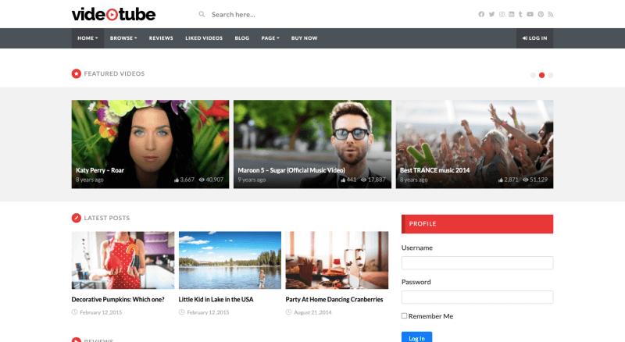Click the red Profile widget header
This screenshot has width=625, height=342.
point(477,224)
